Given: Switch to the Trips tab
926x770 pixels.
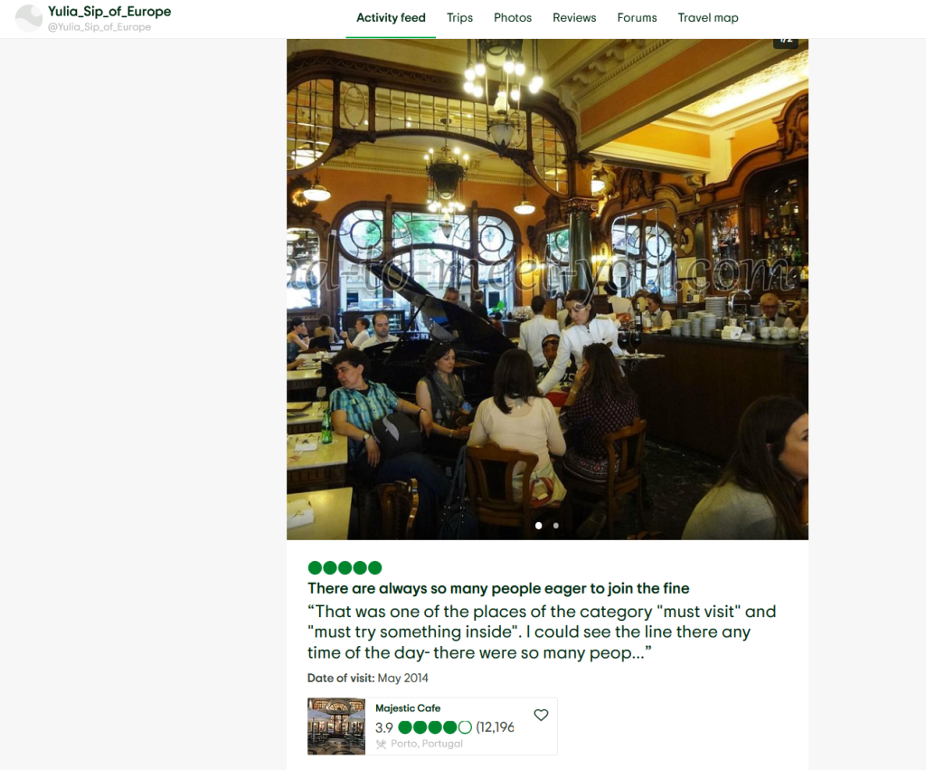Looking at the screenshot, I should pos(459,18).
